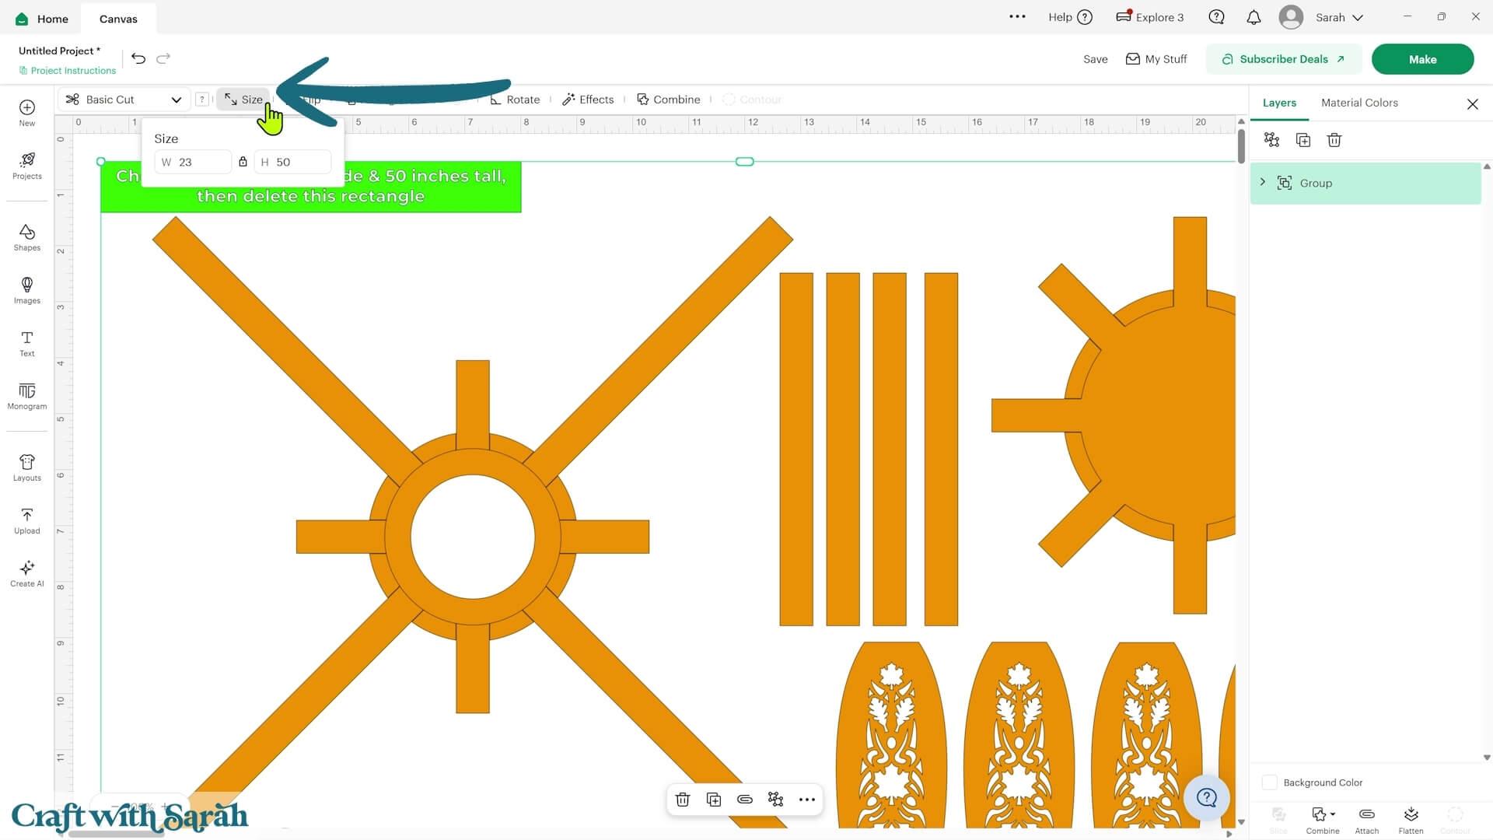Image resolution: width=1493 pixels, height=840 pixels.
Task: Open the Shapes tool in sidebar
Action: point(26,237)
